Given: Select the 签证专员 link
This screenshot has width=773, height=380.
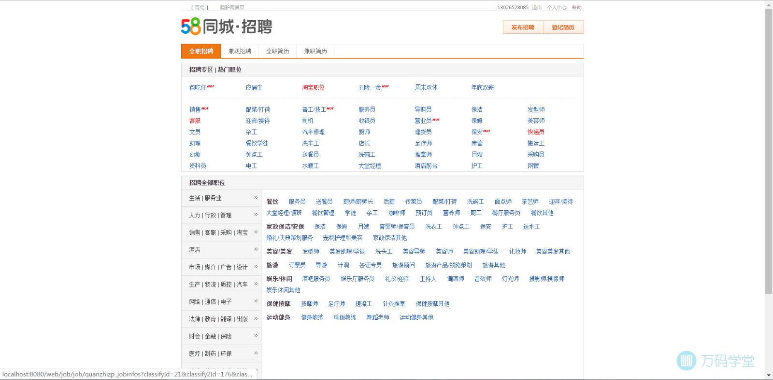Looking at the screenshot, I should tap(370, 265).
